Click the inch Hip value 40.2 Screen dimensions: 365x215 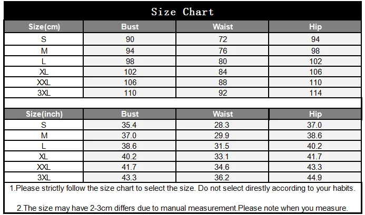314,146
